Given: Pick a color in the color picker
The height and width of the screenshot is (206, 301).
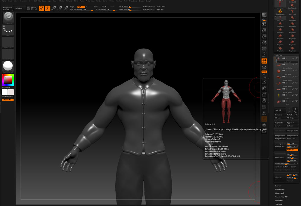Looking at the screenshot, I should tap(8, 80).
